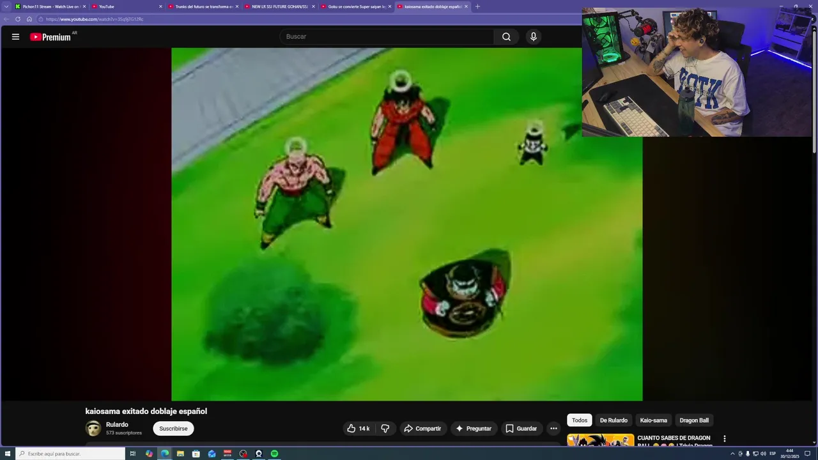Open Rulardo channel avatar

(x=93, y=428)
